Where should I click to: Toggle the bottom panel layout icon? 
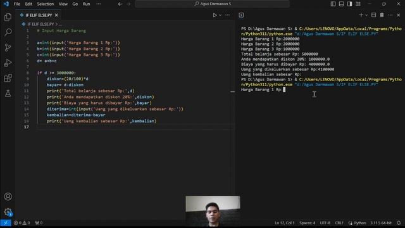pos(342,4)
